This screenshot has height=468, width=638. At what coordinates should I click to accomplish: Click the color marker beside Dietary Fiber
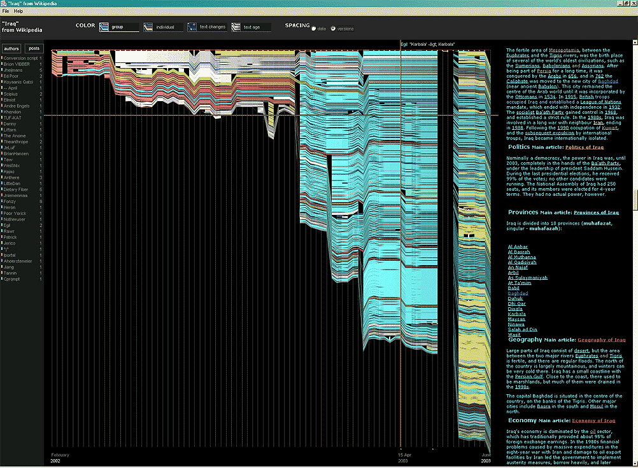coord(3,188)
